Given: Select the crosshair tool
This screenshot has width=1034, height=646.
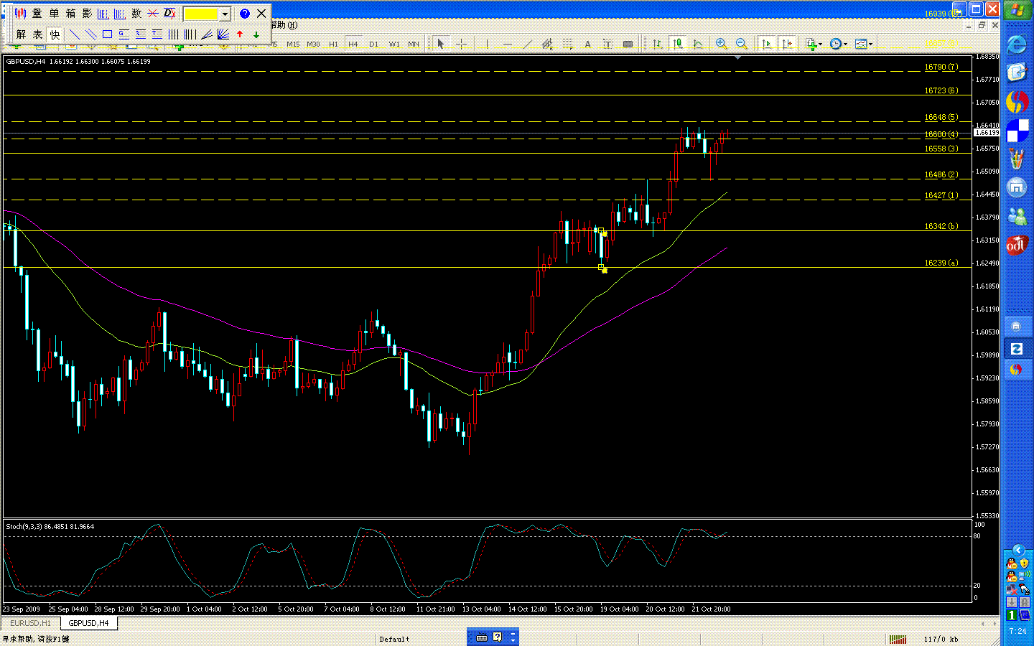Looking at the screenshot, I should point(462,45).
